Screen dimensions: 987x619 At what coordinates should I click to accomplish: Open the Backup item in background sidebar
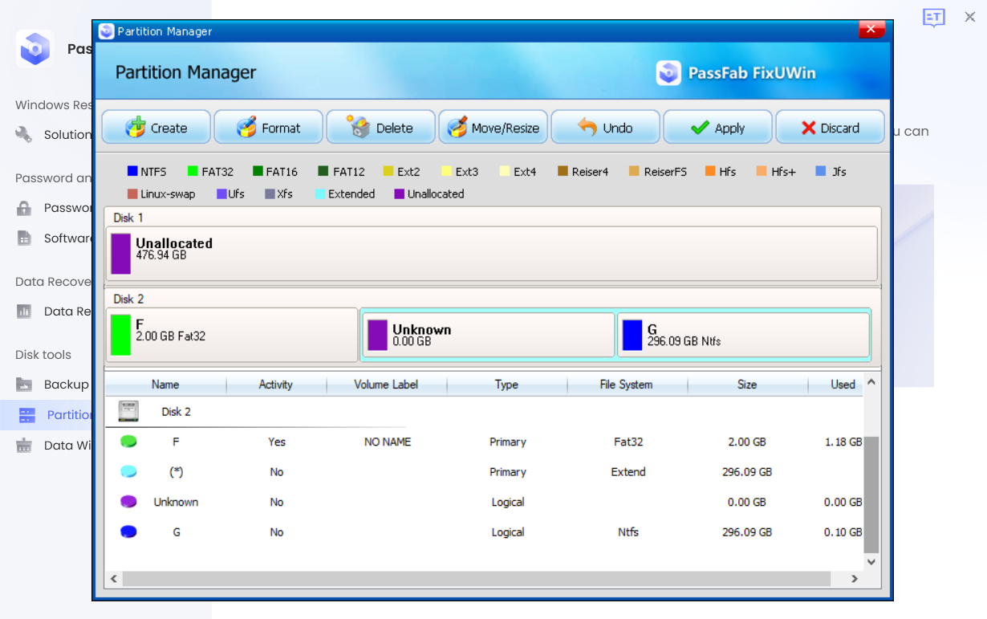tap(53, 385)
